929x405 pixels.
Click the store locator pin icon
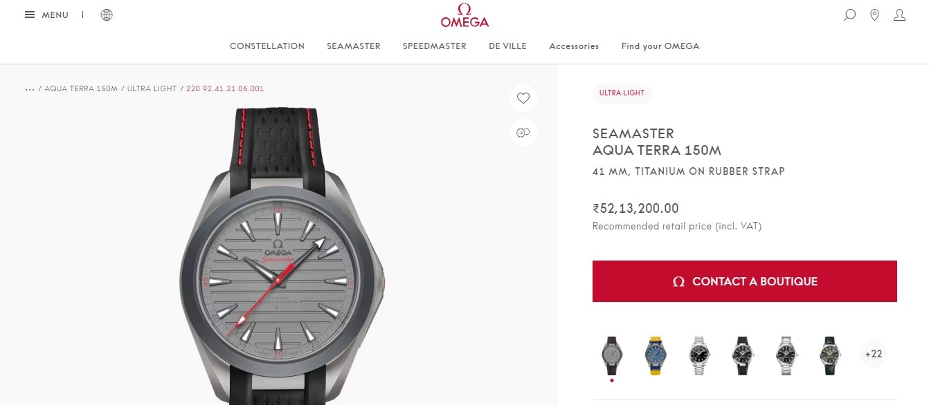click(874, 15)
